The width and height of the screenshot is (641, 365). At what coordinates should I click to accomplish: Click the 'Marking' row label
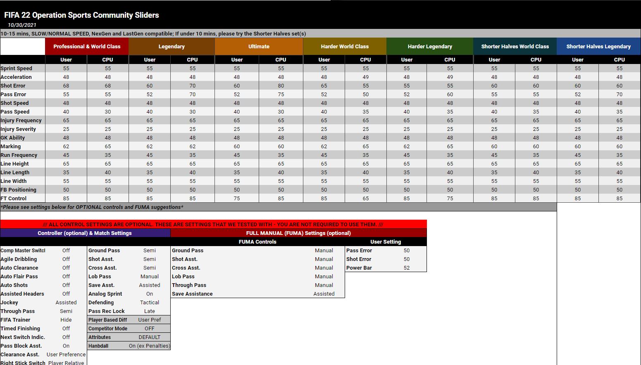coord(11,147)
